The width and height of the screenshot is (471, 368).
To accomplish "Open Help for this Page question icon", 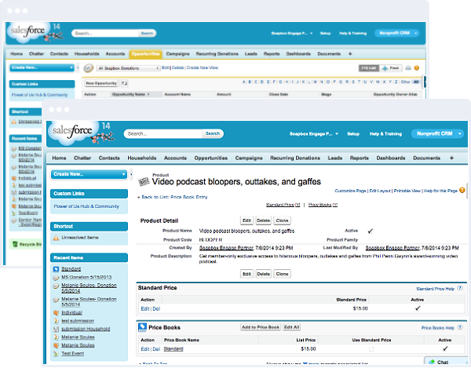I will tap(462, 190).
